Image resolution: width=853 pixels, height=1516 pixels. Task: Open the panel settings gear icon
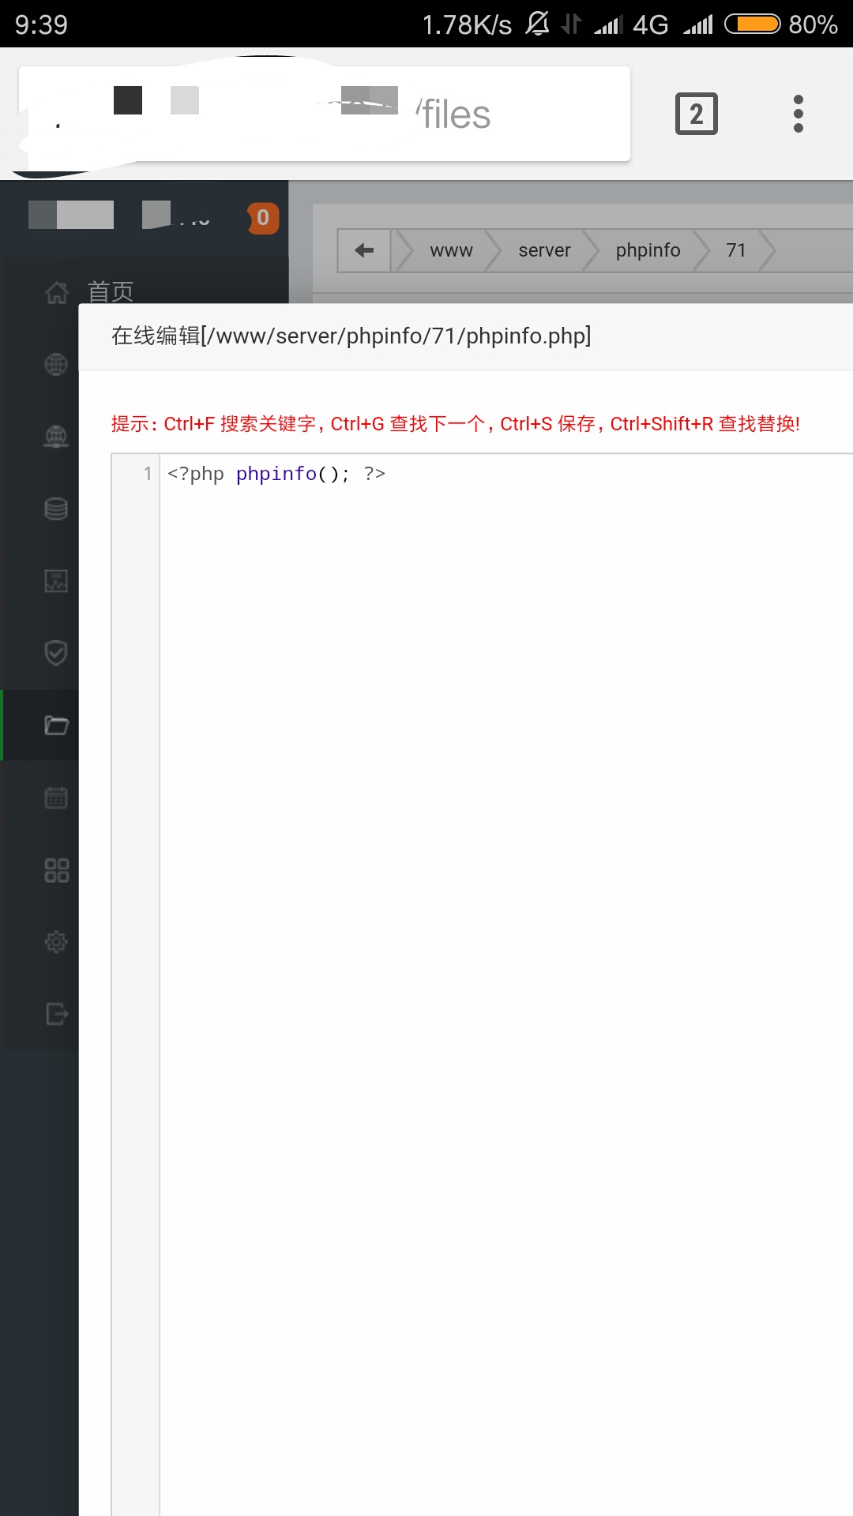coord(56,942)
